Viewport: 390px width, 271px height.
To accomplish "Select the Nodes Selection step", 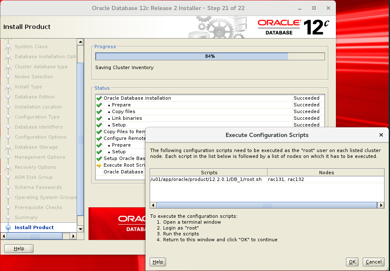I will pyautogui.click(x=34, y=77).
